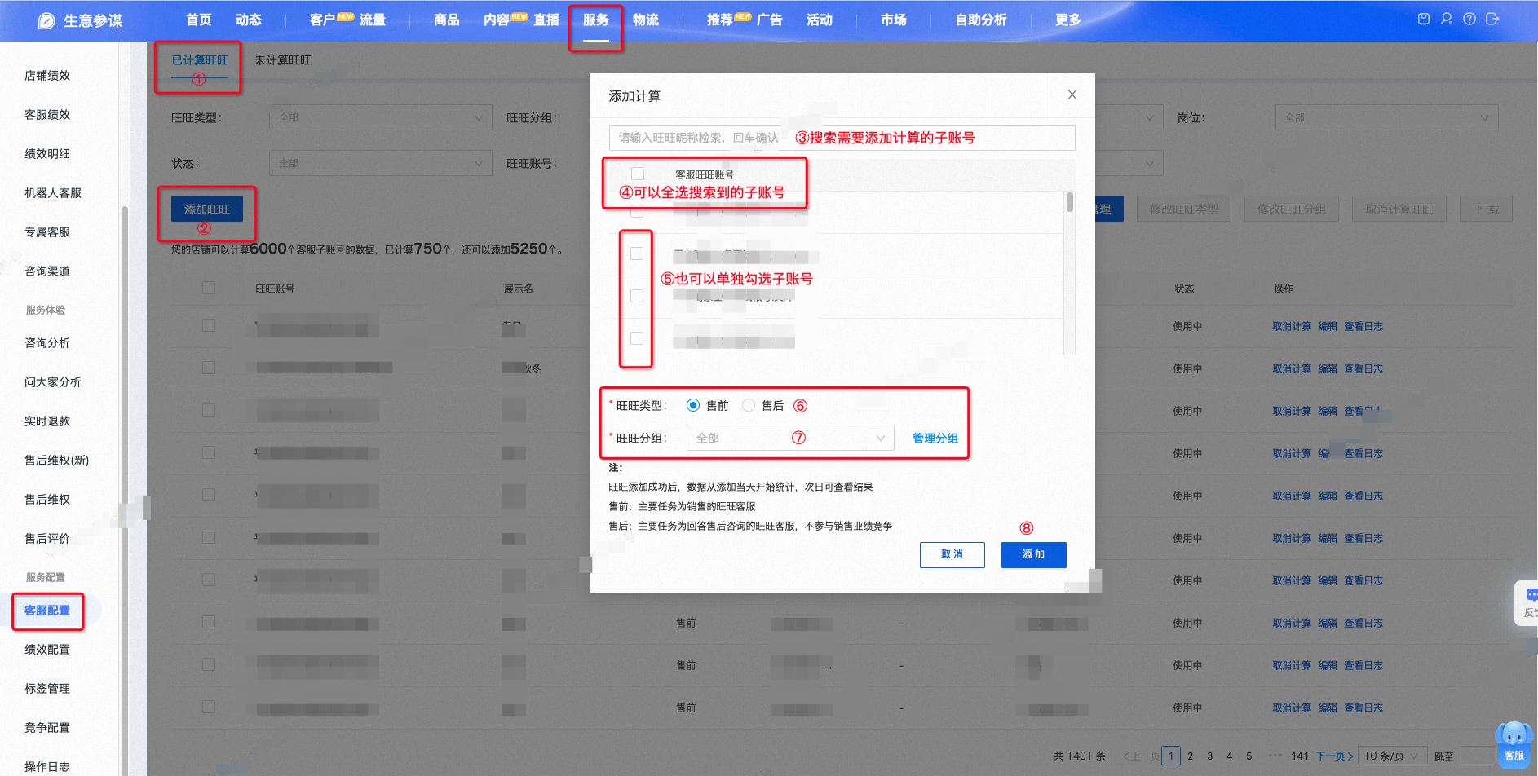Image resolution: width=1538 pixels, height=776 pixels.
Task: Tick the header checkbox of the 旺旺账号 table
Action: tap(209, 288)
